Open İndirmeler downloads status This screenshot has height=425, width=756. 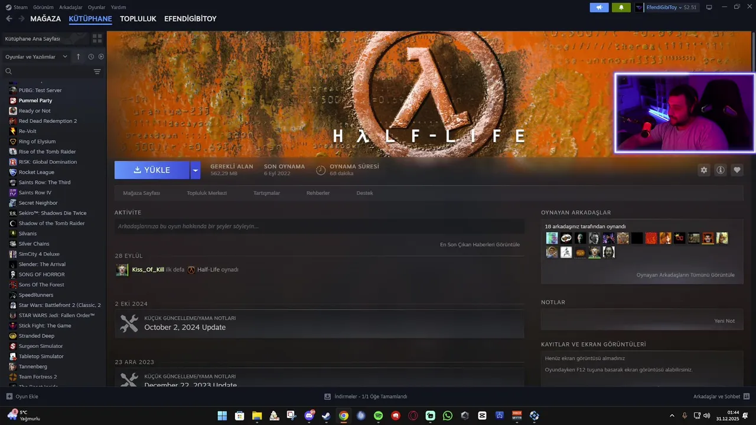(x=366, y=397)
